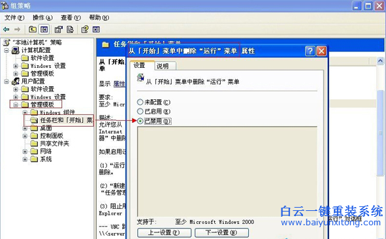This screenshot has height=239, width=386.
Task: Select the 已启用 radio button
Action: click(x=140, y=112)
